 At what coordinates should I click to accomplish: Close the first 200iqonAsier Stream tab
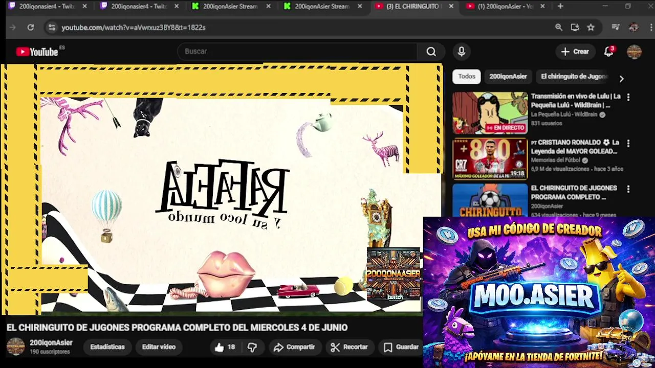(268, 6)
